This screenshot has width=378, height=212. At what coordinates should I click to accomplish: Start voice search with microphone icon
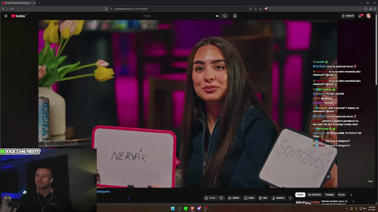[235, 16]
